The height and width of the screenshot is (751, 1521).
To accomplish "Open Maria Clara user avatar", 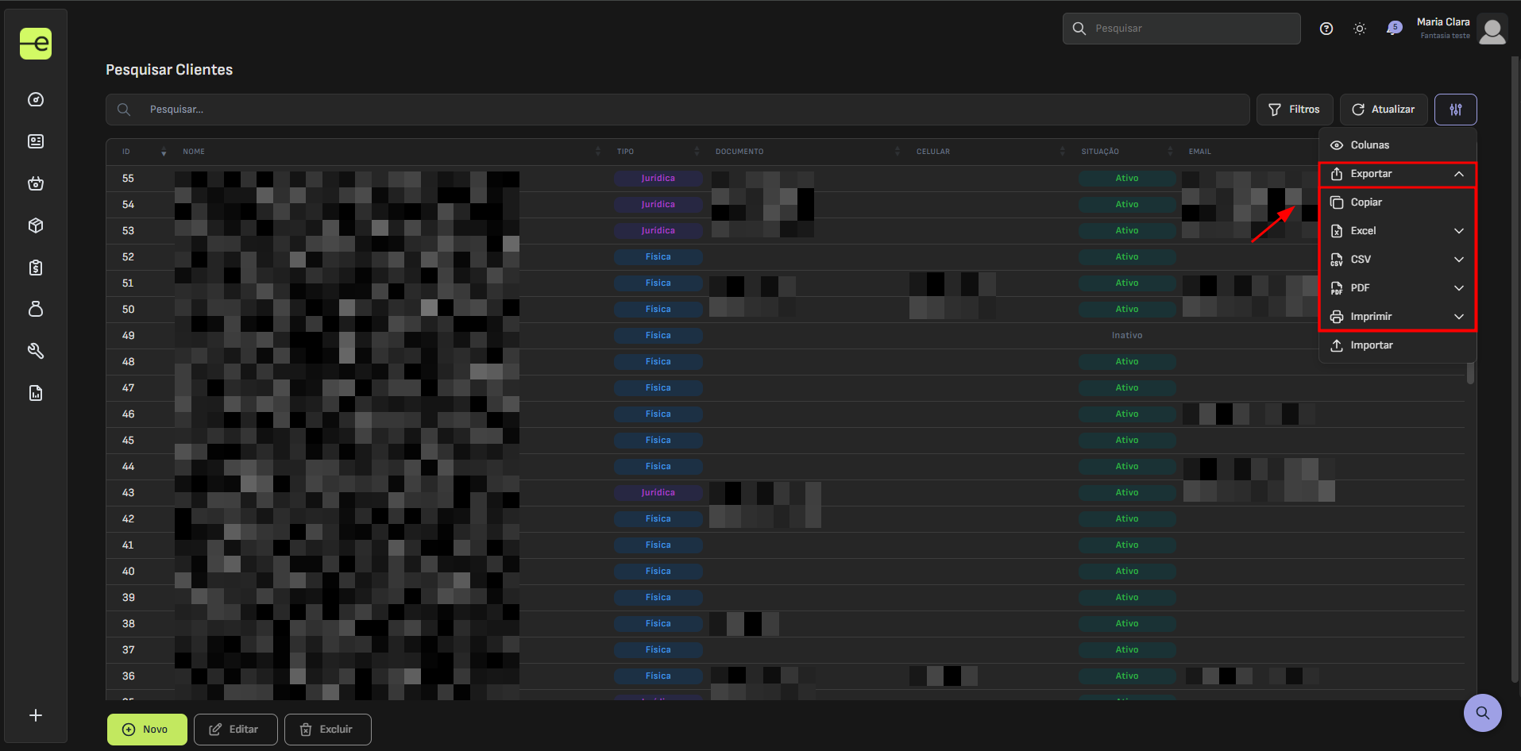I will pyautogui.click(x=1492, y=30).
